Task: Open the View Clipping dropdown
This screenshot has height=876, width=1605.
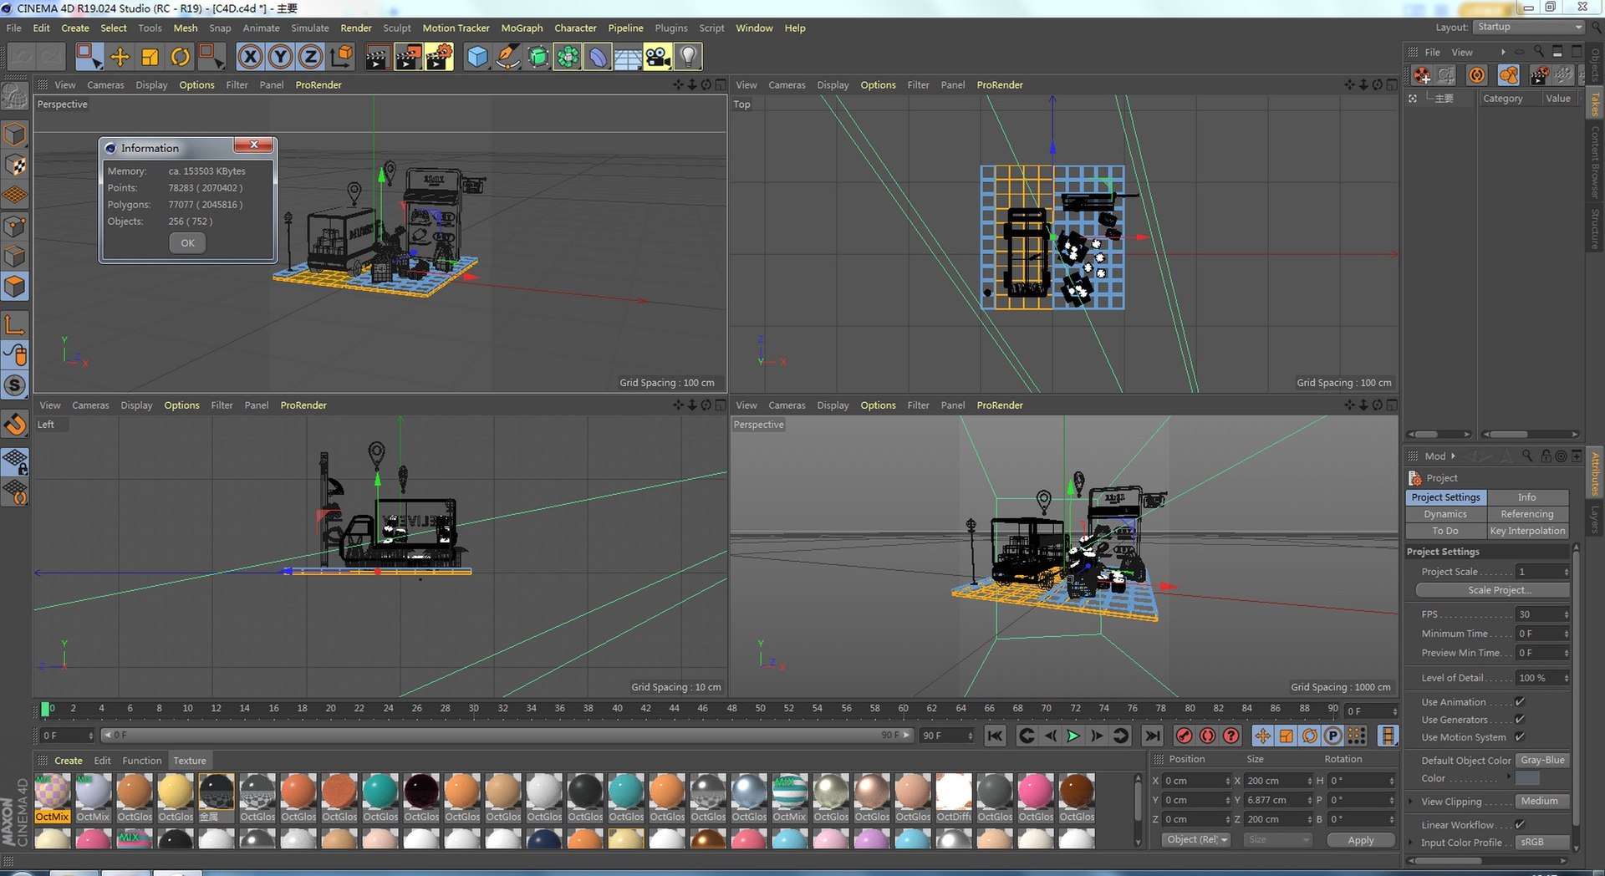Action: point(1542,802)
